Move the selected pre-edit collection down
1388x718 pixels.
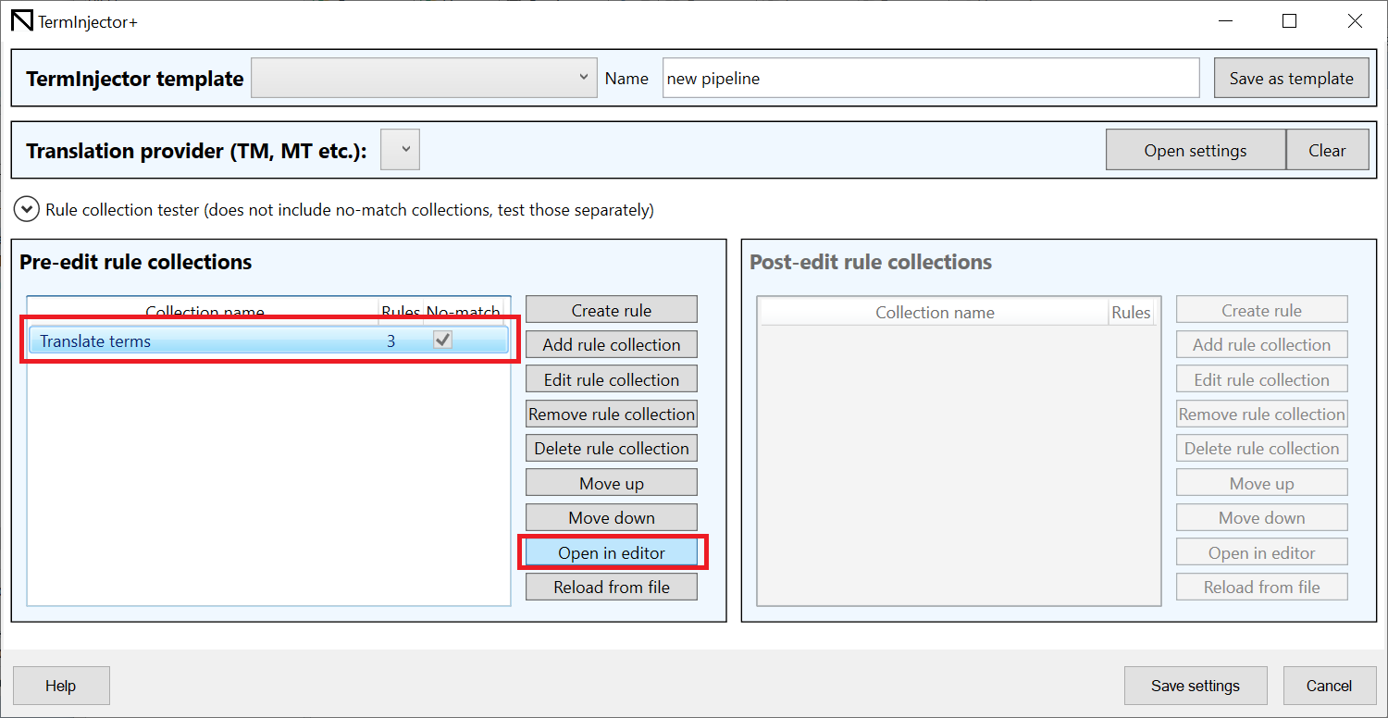(x=611, y=518)
